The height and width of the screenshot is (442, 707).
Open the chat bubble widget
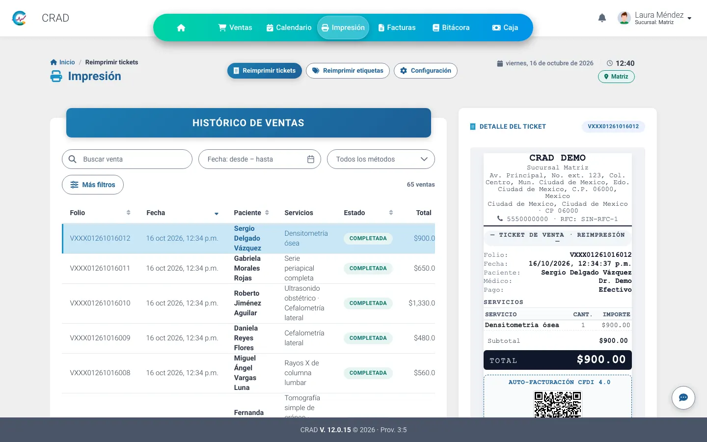pos(683,397)
